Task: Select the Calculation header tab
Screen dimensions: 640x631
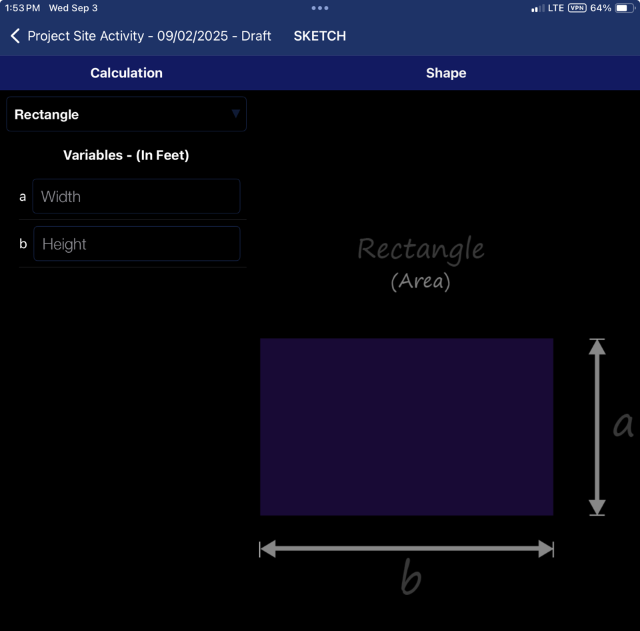Action: point(127,73)
